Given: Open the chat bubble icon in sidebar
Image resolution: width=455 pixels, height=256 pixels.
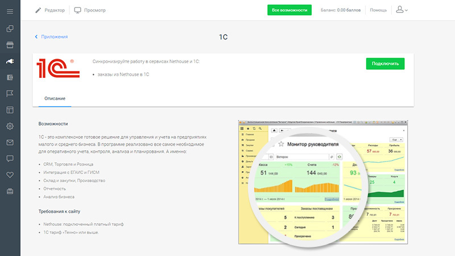Looking at the screenshot, I should coord(10,159).
